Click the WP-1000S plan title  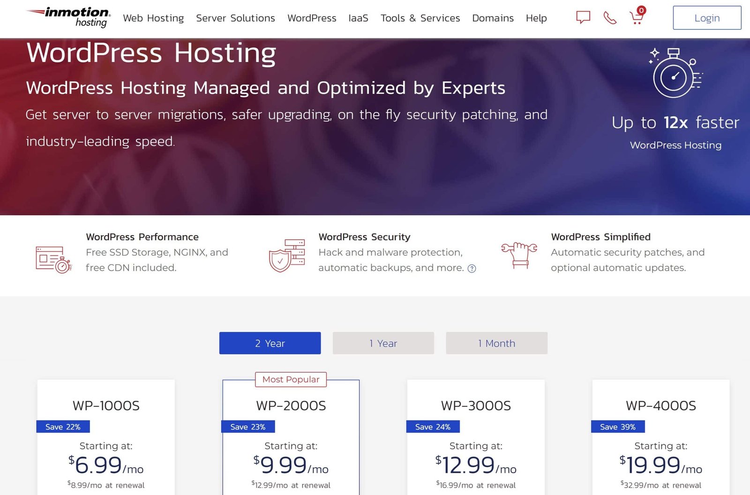tap(106, 405)
